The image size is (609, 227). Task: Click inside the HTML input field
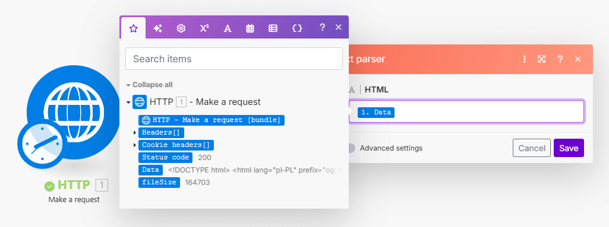coord(466,112)
